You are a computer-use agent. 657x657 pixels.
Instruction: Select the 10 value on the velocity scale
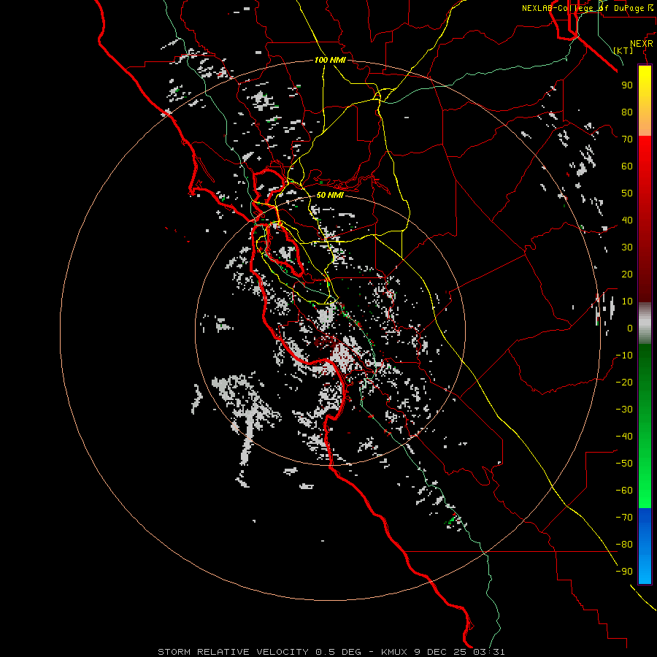(x=627, y=301)
